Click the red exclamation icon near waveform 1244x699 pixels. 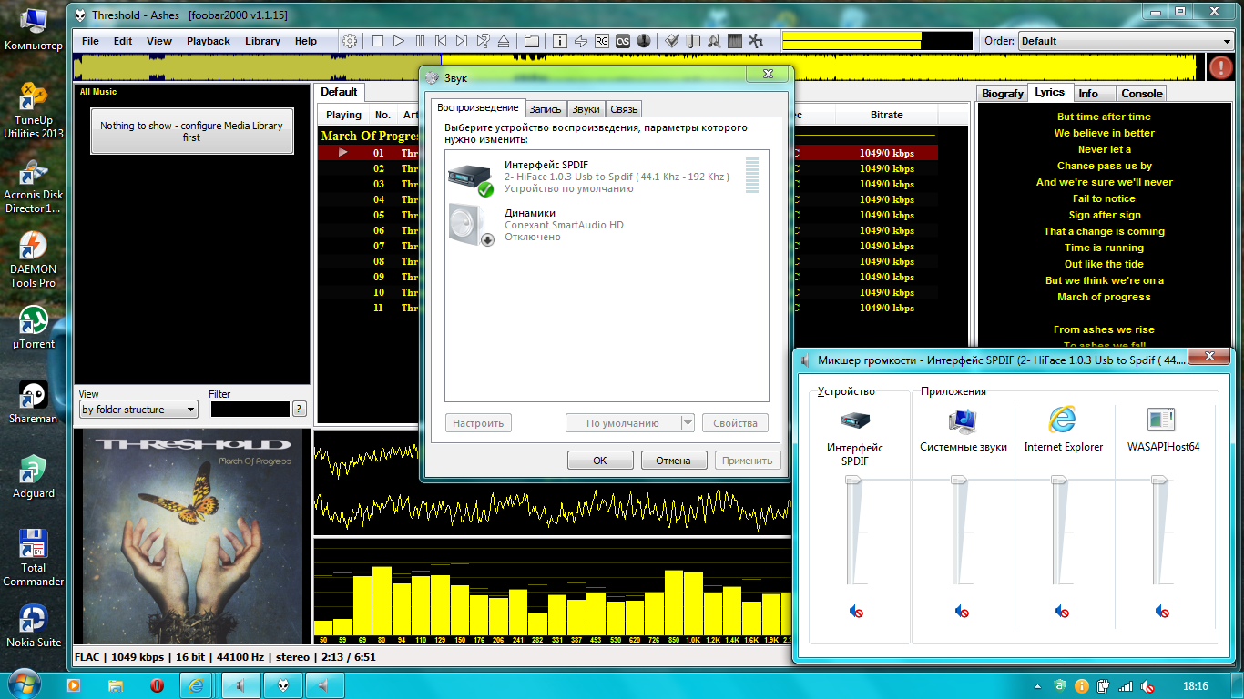1220,66
